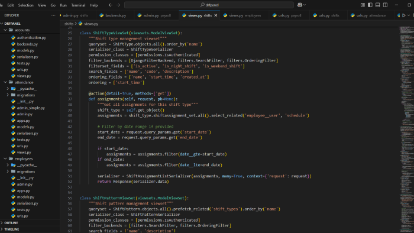This screenshot has width=414, height=233.
Task: Open urls.py in the accounts folder
Action: pyautogui.click(x=30, y=70)
